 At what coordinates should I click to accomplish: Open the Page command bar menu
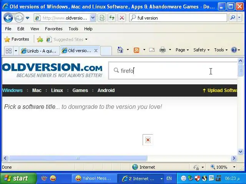(x=182, y=50)
